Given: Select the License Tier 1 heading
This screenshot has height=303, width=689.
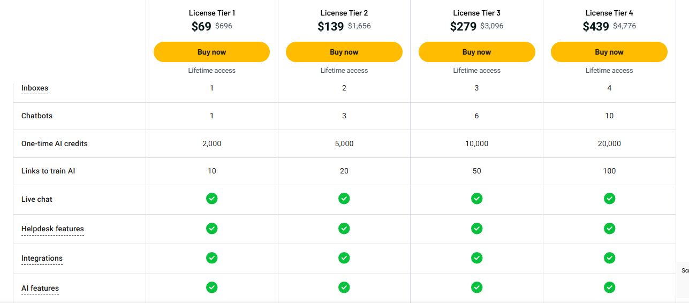Looking at the screenshot, I should click(211, 13).
